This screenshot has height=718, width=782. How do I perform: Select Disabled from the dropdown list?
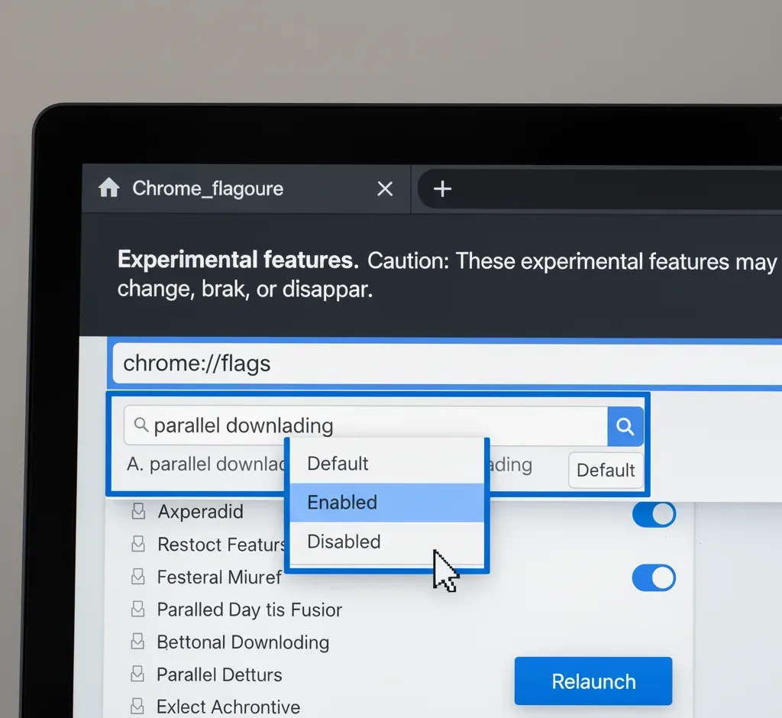pos(386,542)
